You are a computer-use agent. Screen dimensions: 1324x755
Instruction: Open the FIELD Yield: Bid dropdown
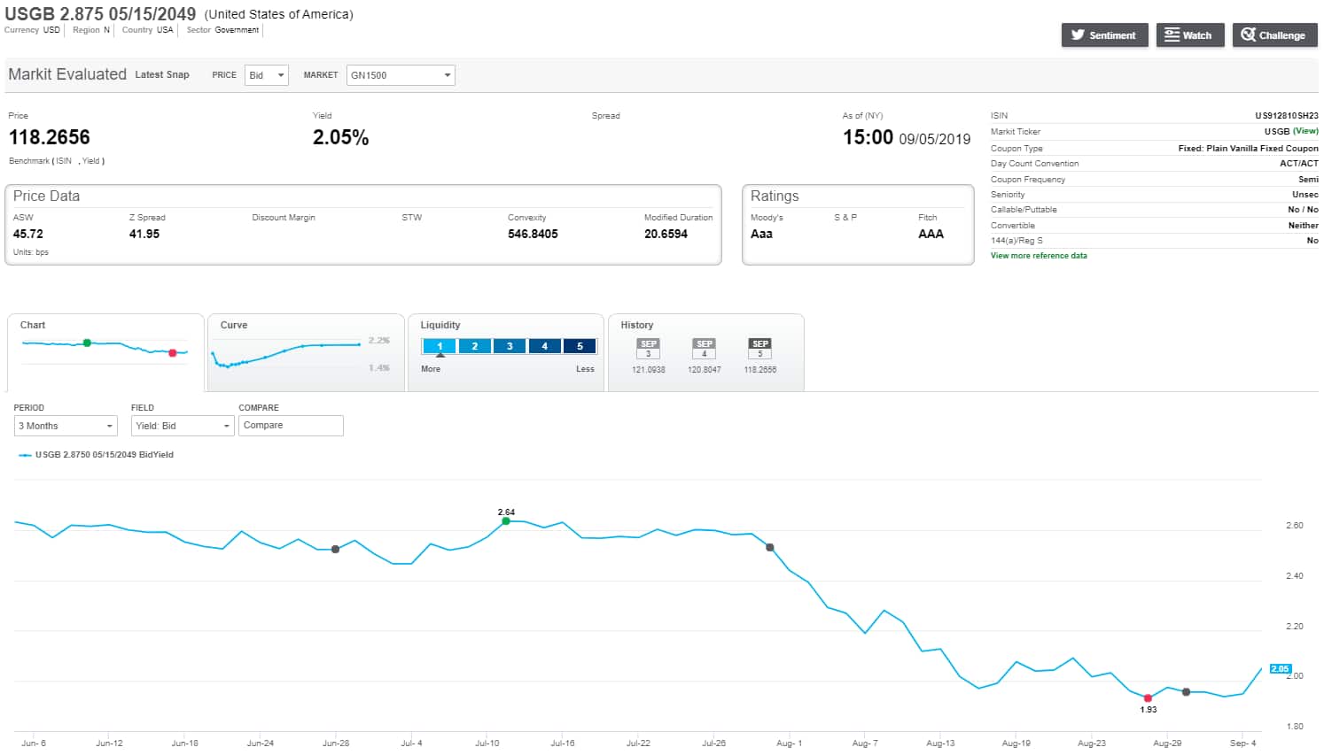click(x=183, y=426)
